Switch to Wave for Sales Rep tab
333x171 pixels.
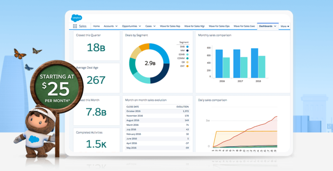coord(170,26)
